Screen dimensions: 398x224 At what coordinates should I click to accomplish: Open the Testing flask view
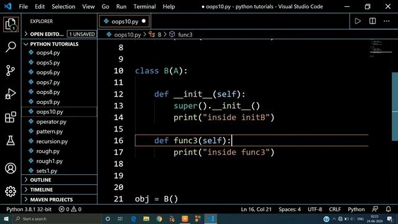click(x=11, y=141)
